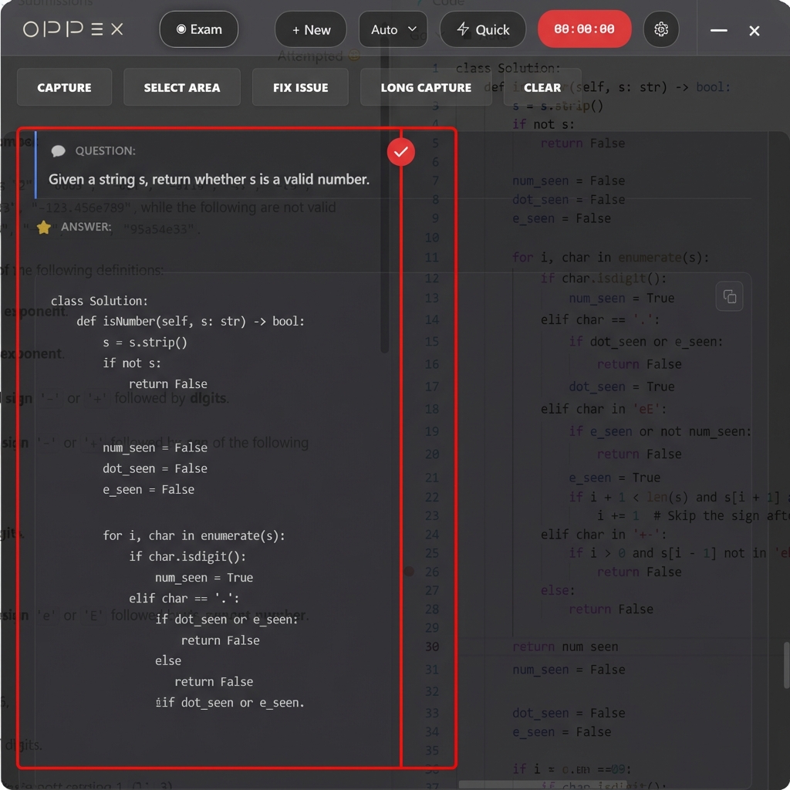Screen dimensions: 790x790
Task: Expand the Auto dropdown
Action: tap(393, 29)
